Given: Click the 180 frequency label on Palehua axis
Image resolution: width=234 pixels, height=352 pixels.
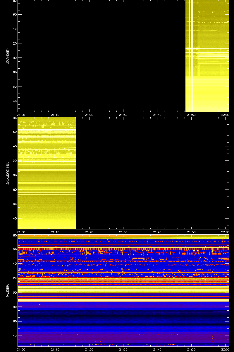Looking at the screenshot, I should (14, 236).
